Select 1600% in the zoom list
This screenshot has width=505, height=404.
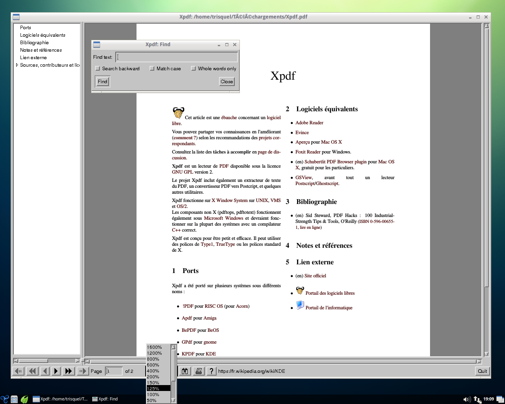159,347
